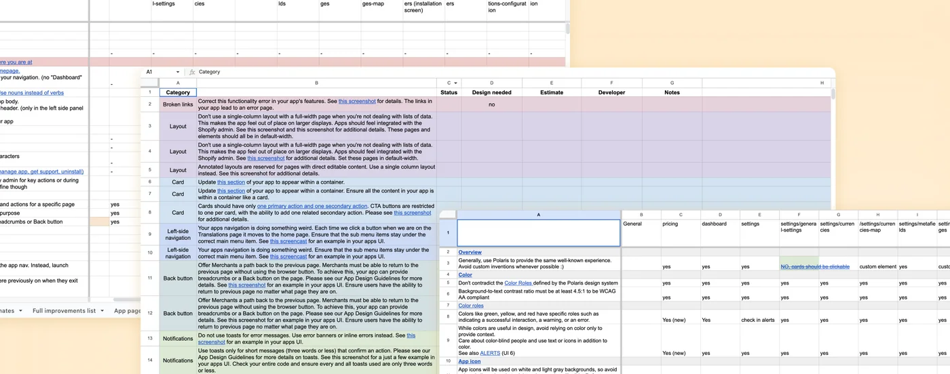Click column F header in right spreadsheet
Viewport: 950px width, 374px height.
[x=799, y=215]
